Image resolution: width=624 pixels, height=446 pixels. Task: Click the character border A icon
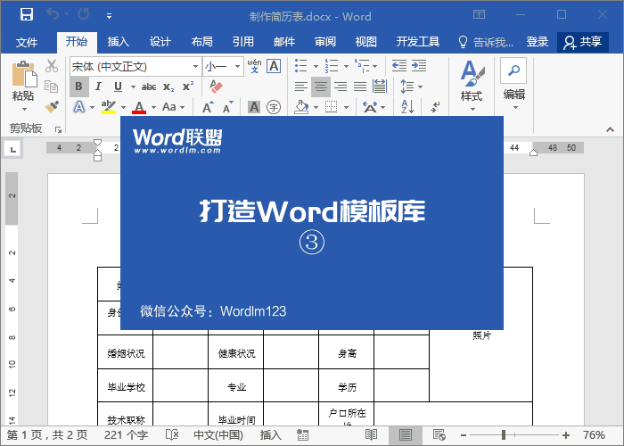(274, 66)
